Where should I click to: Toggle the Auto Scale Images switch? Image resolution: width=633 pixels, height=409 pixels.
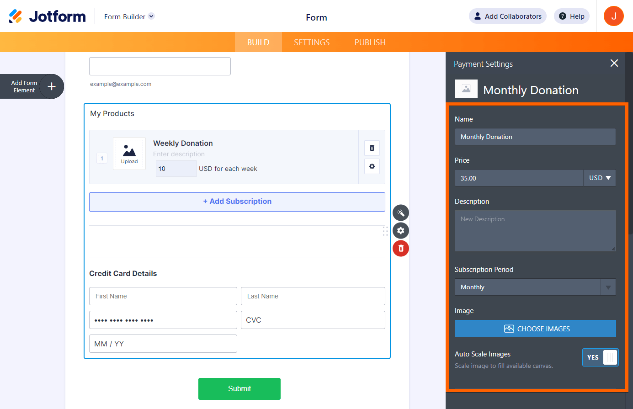coord(600,357)
